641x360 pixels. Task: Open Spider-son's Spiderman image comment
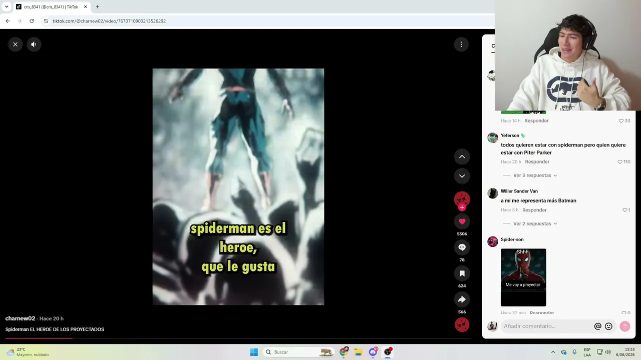[523, 277]
